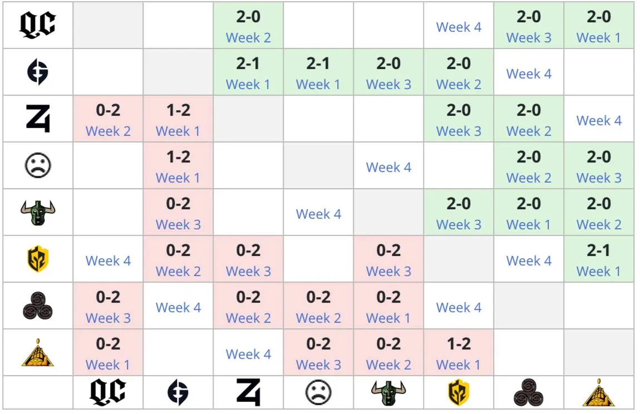This screenshot has height=414, width=640.
Task: Open the Week 4 link in the QC row
Action: [x=459, y=27]
